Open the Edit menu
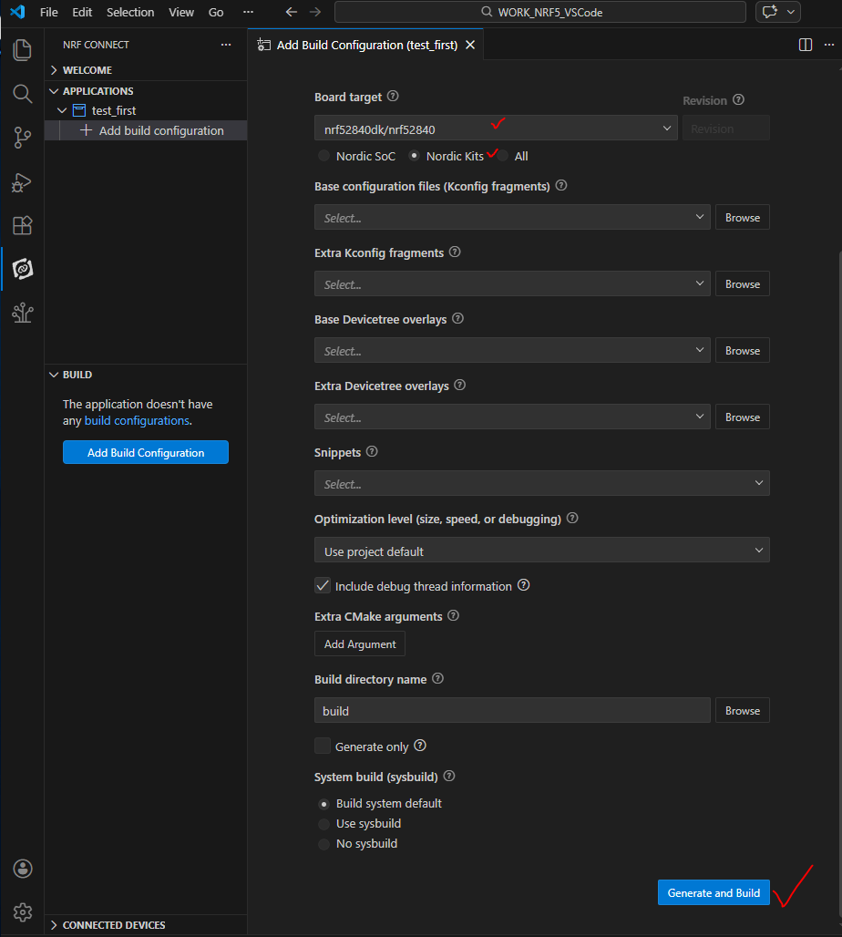Viewport: 842px width, 937px height. [82, 12]
